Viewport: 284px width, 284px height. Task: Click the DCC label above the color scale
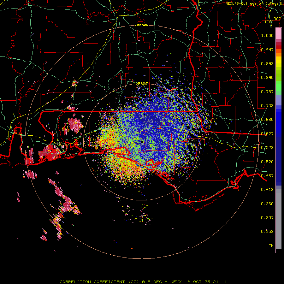click(277, 19)
